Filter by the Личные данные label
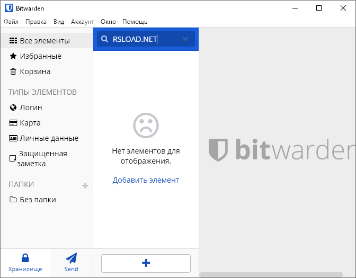The width and height of the screenshot is (356, 278). [49, 138]
